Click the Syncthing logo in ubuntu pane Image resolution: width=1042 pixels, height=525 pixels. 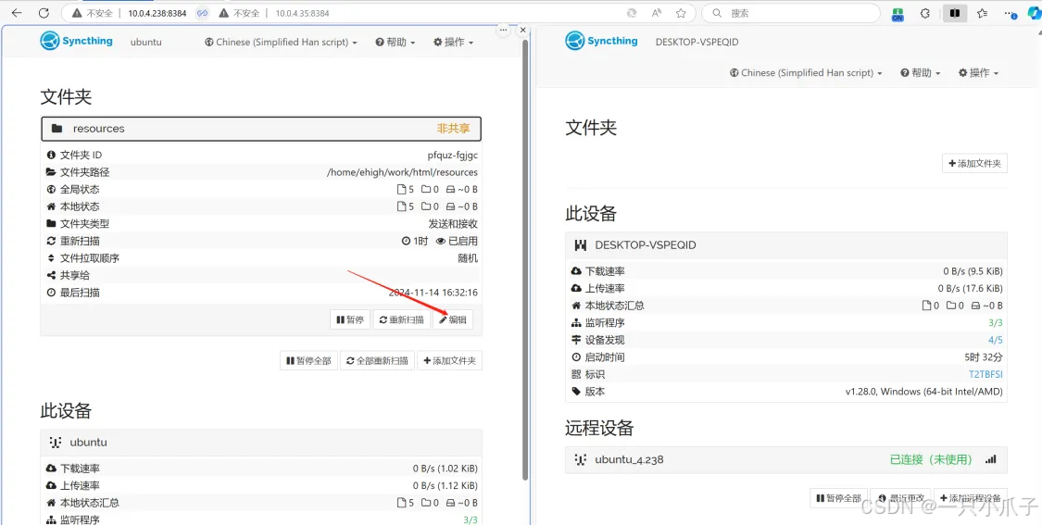[x=77, y=41]
